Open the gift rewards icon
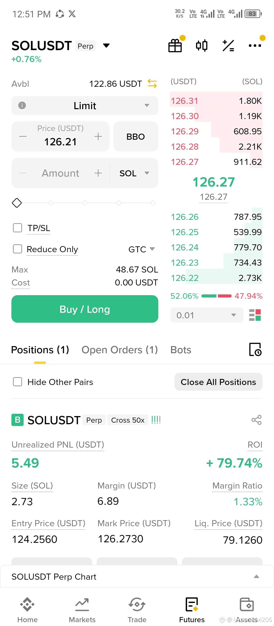The height and width of the screenshot is (626, 274). (x=175, y=46)
